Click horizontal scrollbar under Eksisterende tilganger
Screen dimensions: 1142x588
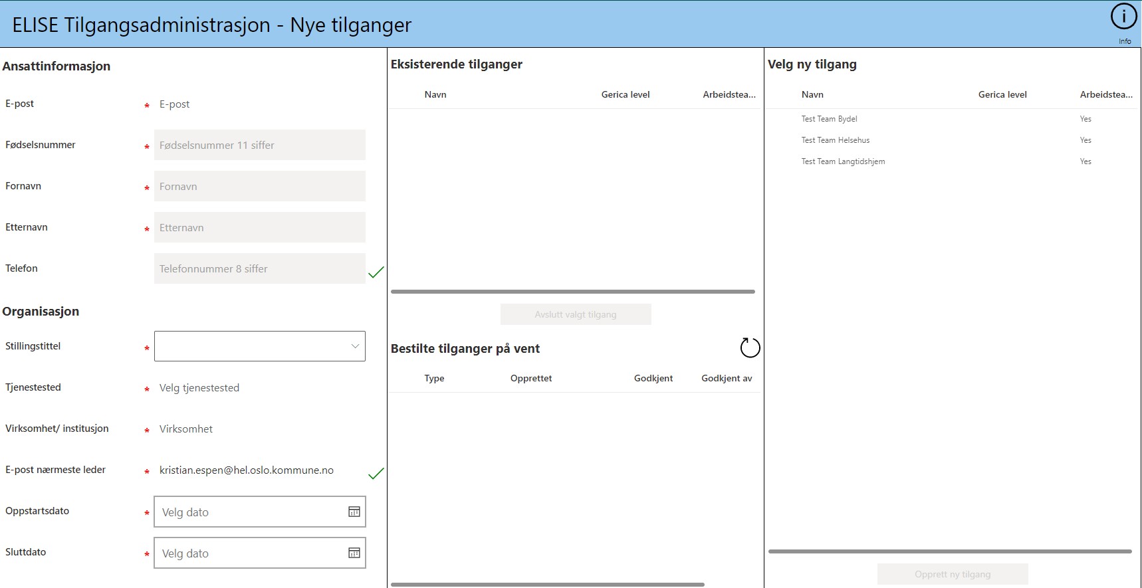click(573, 291)
